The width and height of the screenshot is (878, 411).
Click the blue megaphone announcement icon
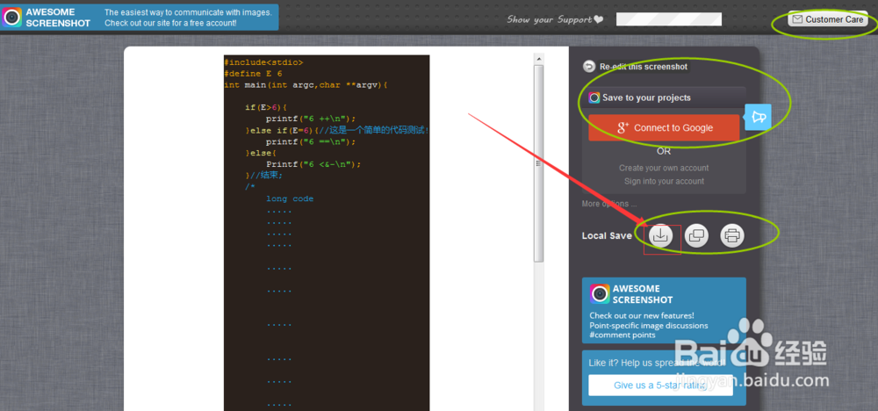pyautogui.click(x=759, y=117)
